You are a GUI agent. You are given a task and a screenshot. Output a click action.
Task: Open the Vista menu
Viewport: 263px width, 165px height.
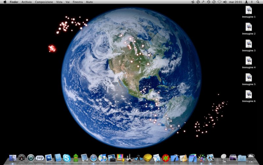[x=59, y=2]
